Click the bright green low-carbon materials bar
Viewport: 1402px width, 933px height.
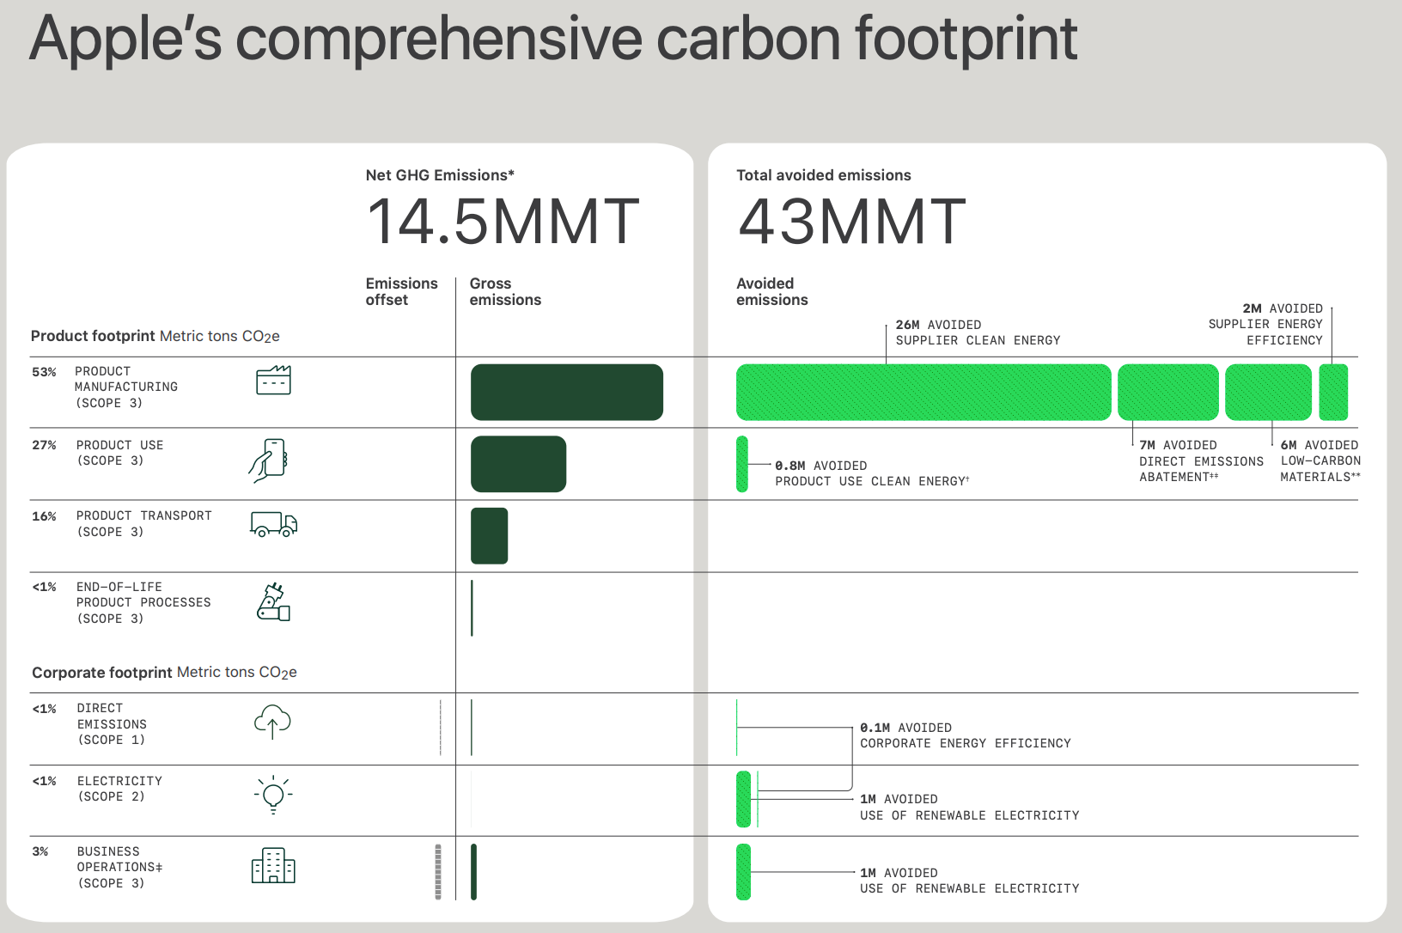tap(1268, 392)
